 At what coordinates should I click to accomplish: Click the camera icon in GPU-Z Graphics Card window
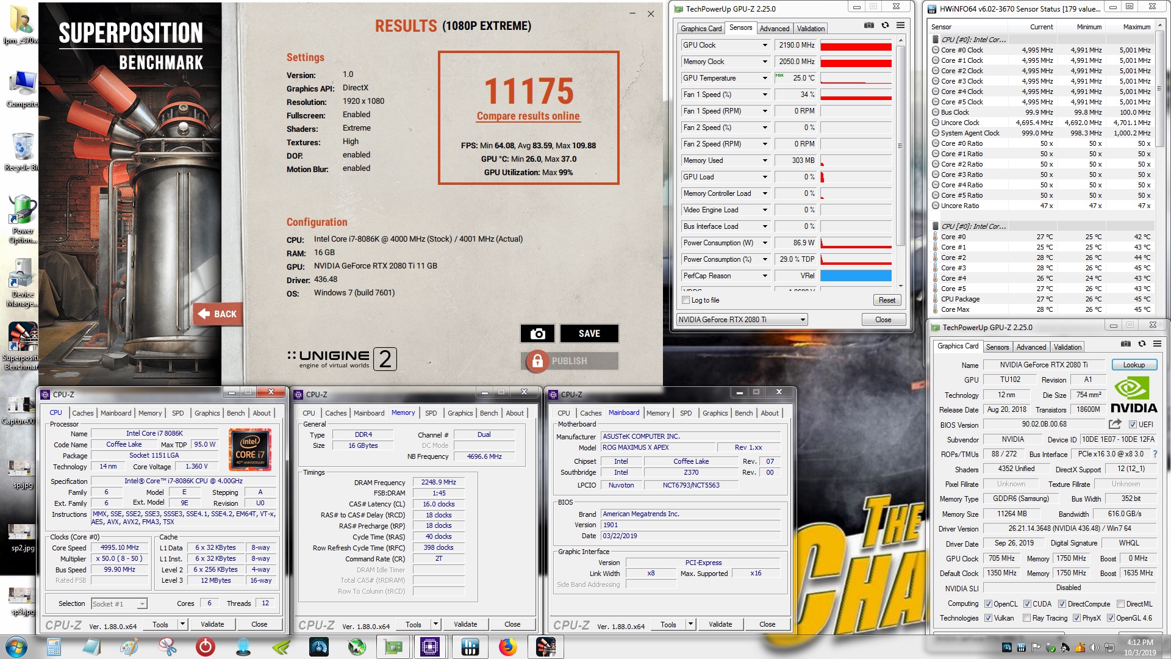pos(1126,344)
